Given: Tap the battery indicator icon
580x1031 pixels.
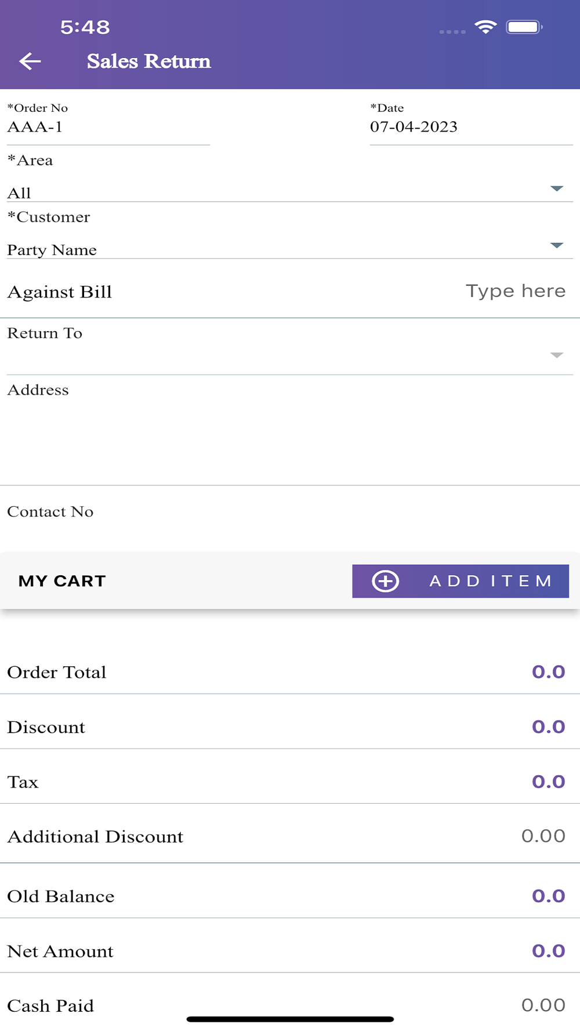Looking at the screenshot, I should coord(524,27).
